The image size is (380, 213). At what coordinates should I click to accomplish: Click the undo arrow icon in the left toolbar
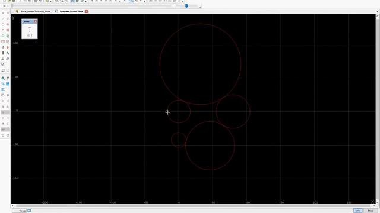coord(3,70)
